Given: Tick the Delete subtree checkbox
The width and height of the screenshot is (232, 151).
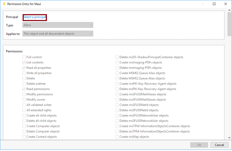Looking at the screenshot, I should (x=24, y=84).
